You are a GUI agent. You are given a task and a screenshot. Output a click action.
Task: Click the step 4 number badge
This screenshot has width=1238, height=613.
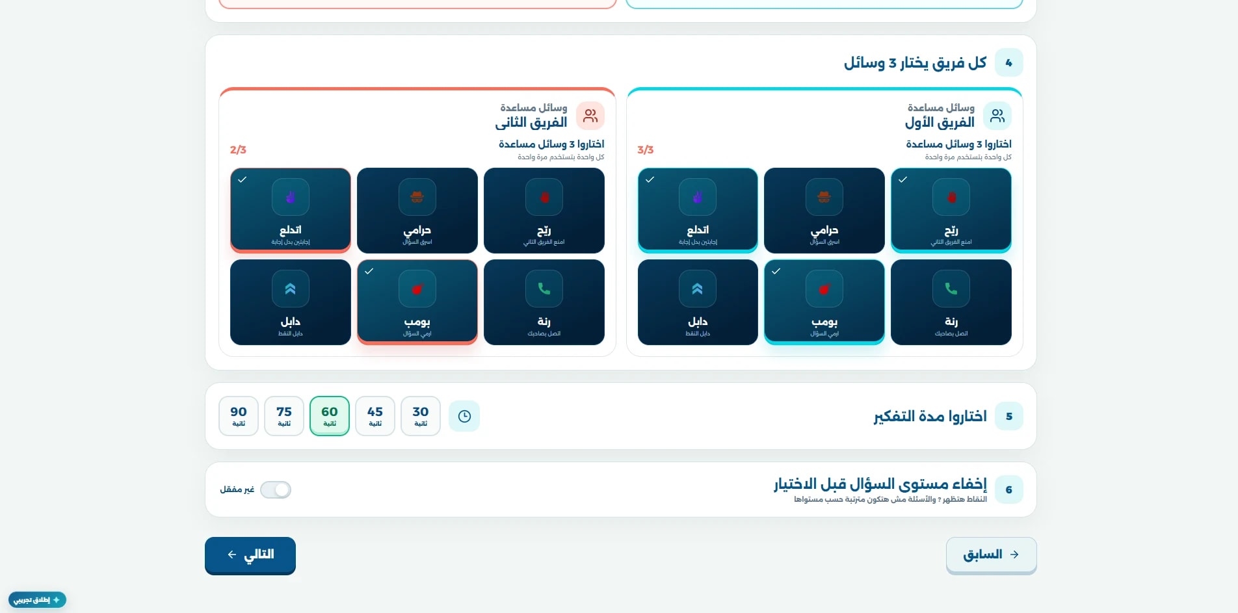point(1009,62)
